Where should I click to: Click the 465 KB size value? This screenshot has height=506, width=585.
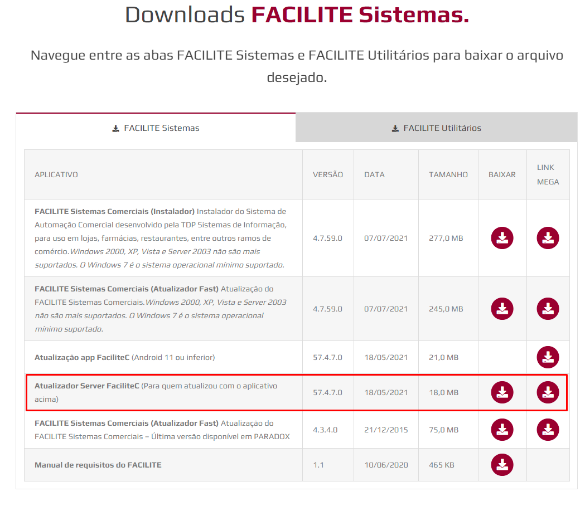(x=441, y=465)
